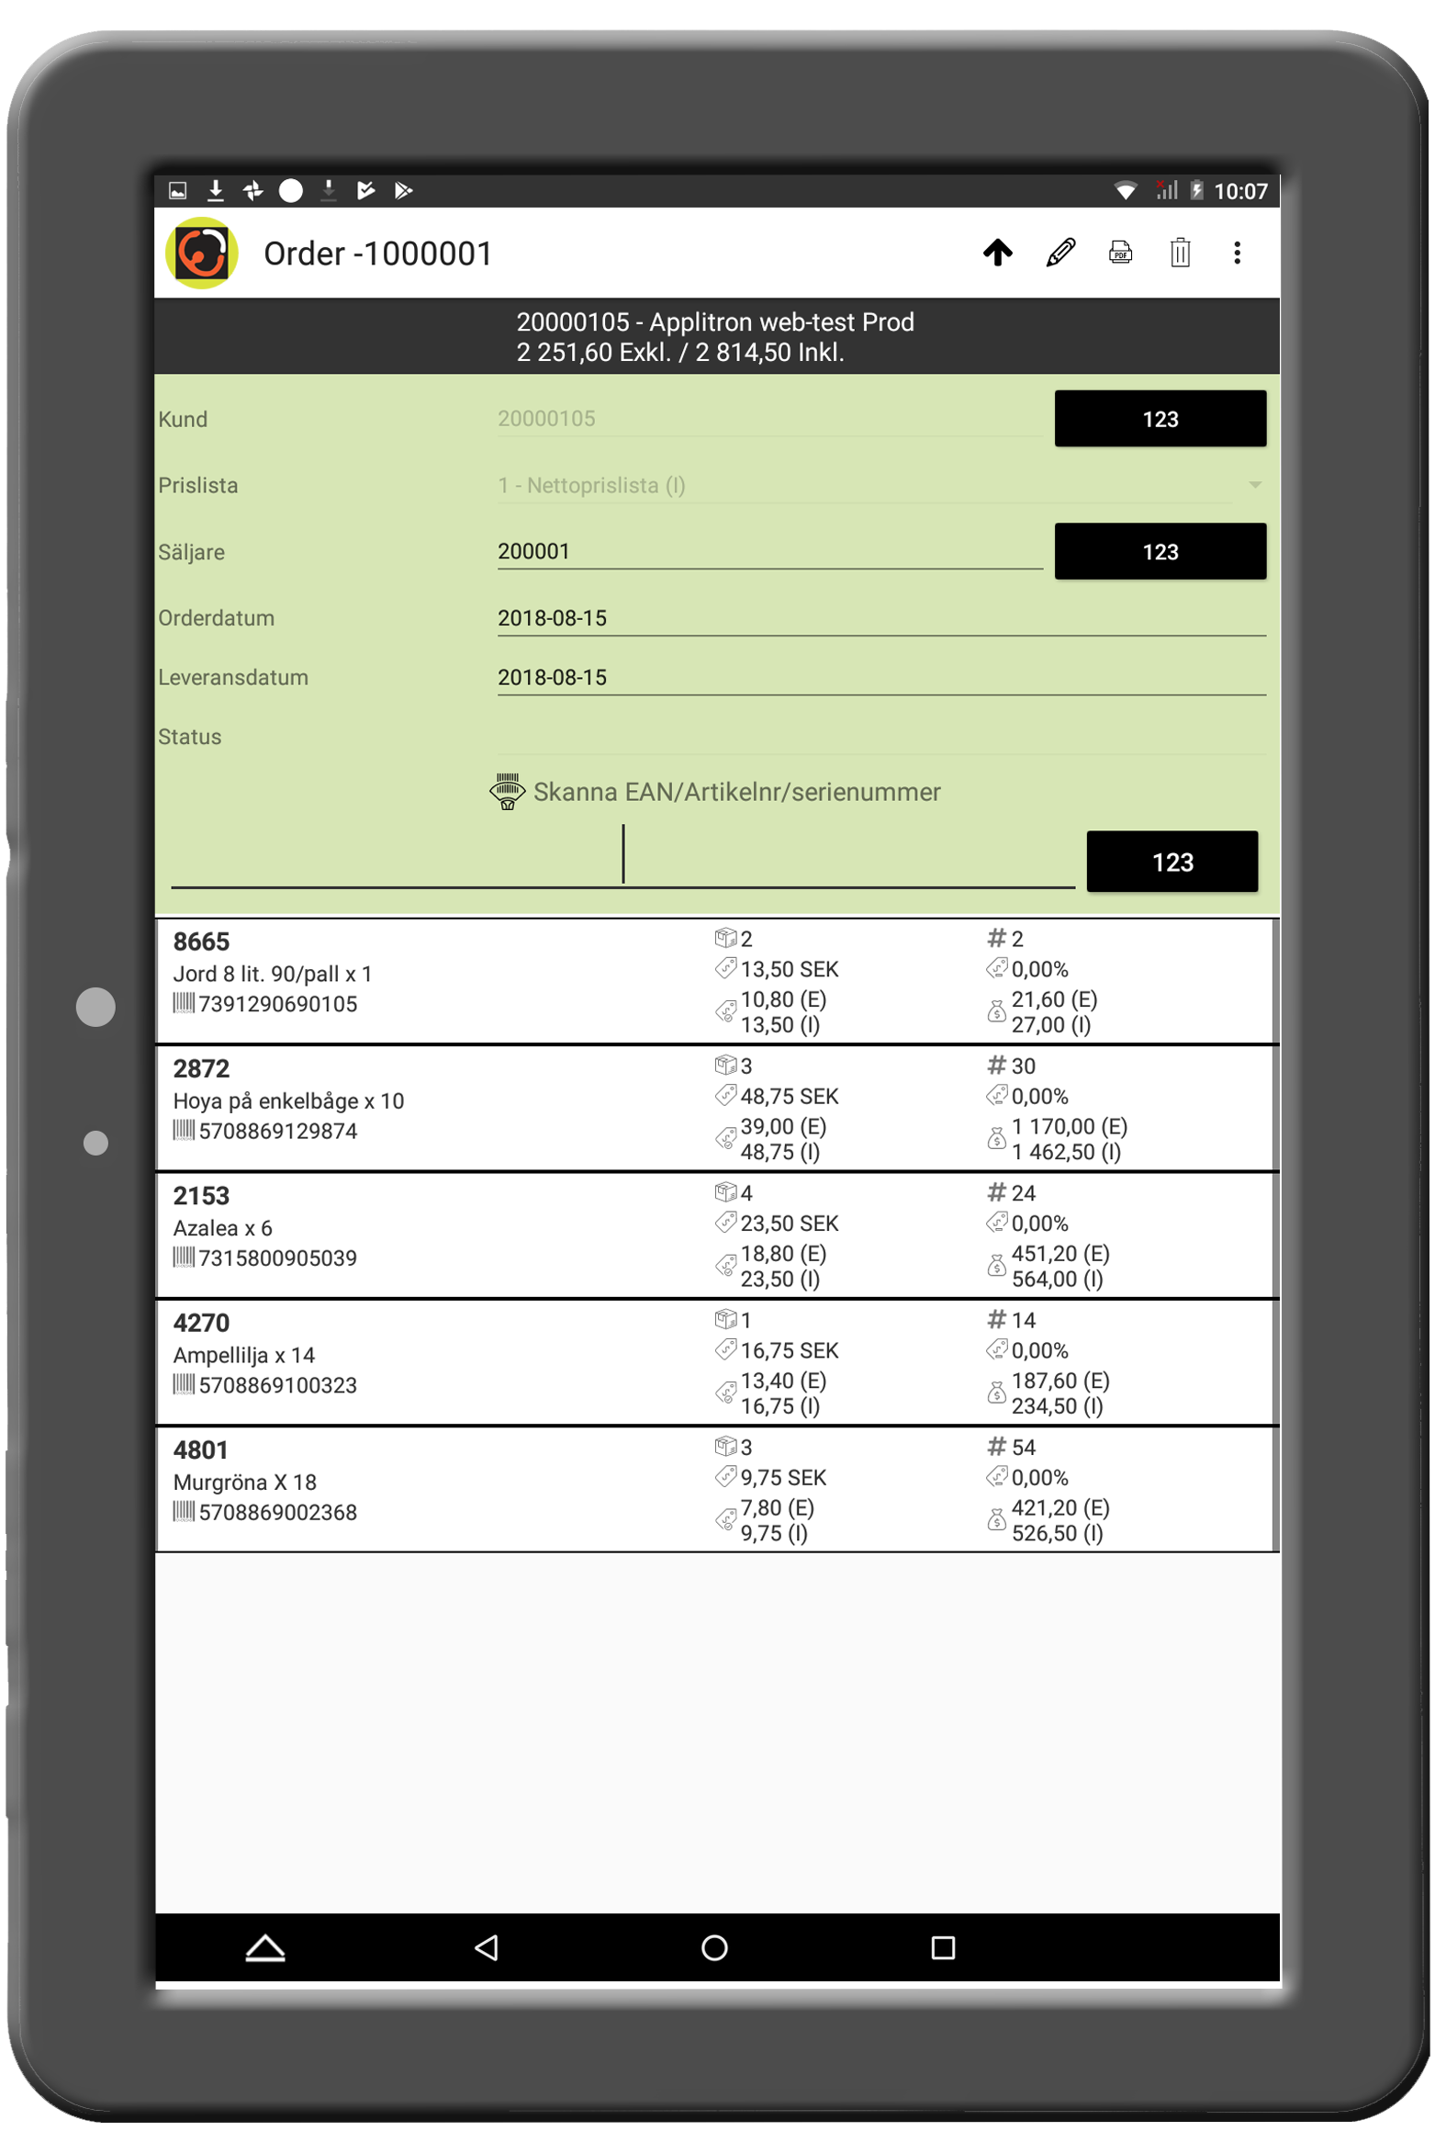
Task: Tap the download notification icon
Action: coord(215,190)
